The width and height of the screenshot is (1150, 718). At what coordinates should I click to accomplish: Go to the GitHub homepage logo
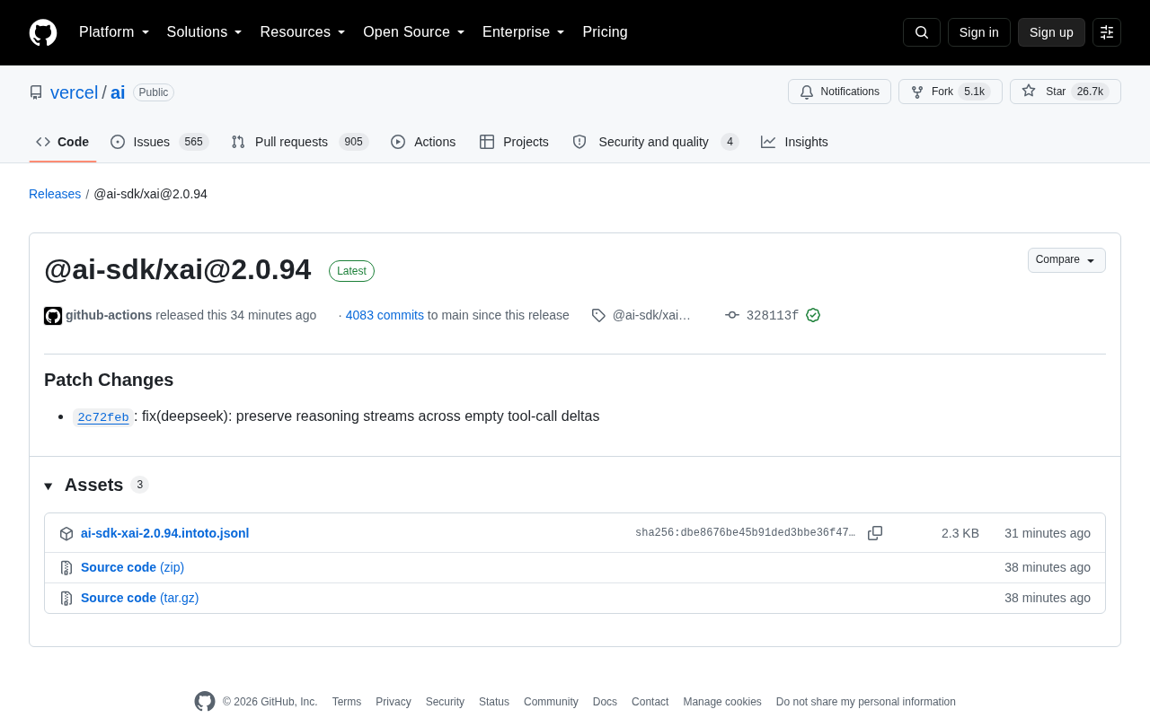click(x=43, y=32)
